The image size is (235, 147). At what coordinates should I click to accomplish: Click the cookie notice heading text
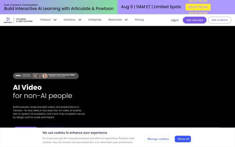coord(75,133)
